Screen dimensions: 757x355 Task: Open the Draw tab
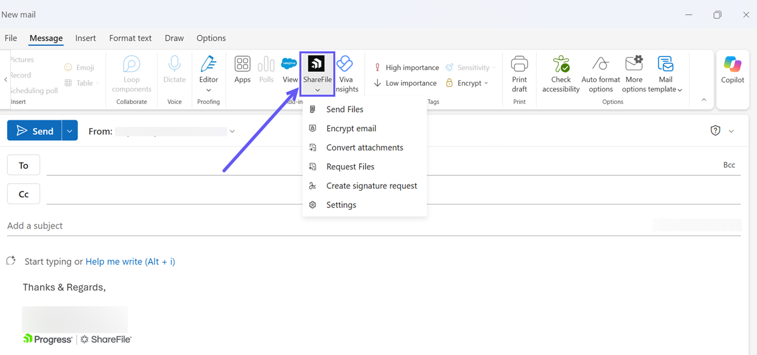click(x=174, y=38)
